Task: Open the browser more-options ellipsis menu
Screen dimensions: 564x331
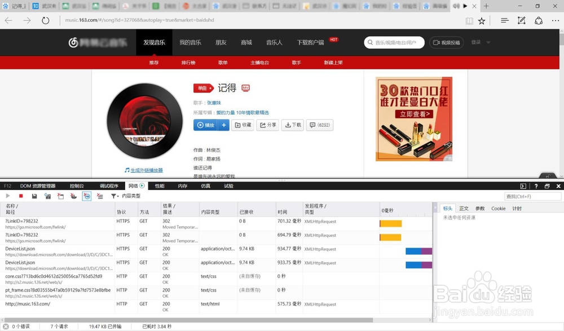Action: (556, 21)
